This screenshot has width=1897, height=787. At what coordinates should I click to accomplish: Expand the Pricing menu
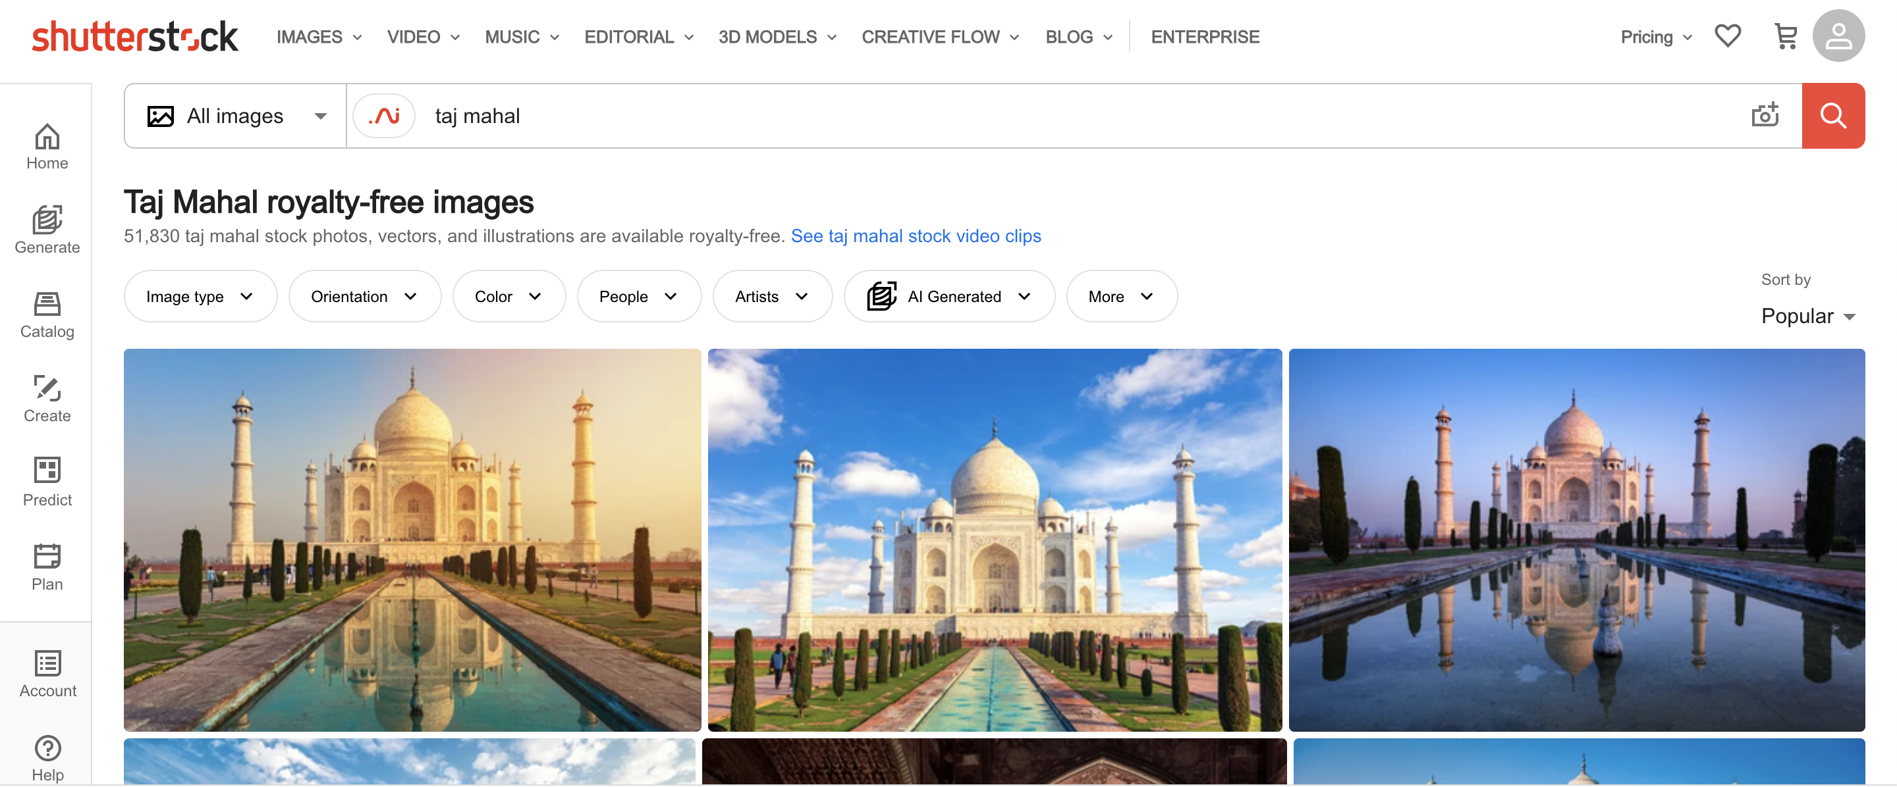(1656, 37)
